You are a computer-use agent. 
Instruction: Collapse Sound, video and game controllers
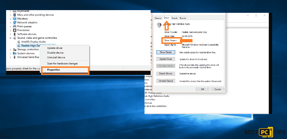point(10,38)
